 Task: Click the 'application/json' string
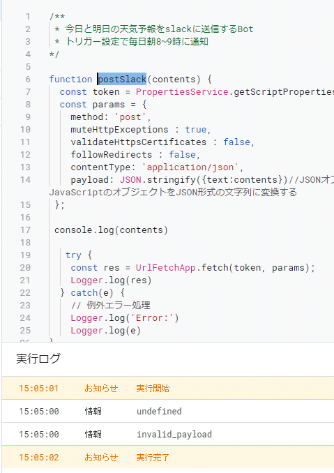point(190,167)
